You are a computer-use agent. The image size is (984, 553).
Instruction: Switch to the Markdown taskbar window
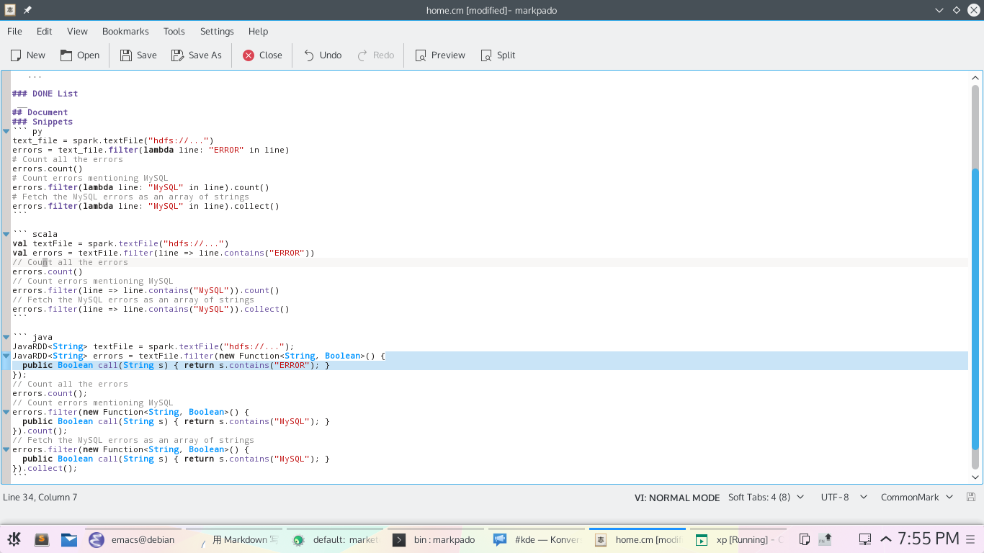click(234, 539)
